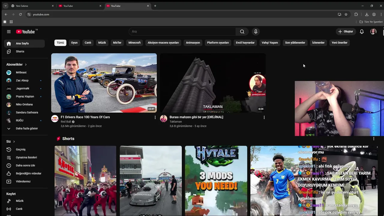Open Oynatma listeleri playlists
384x216 pixels.
24,157
